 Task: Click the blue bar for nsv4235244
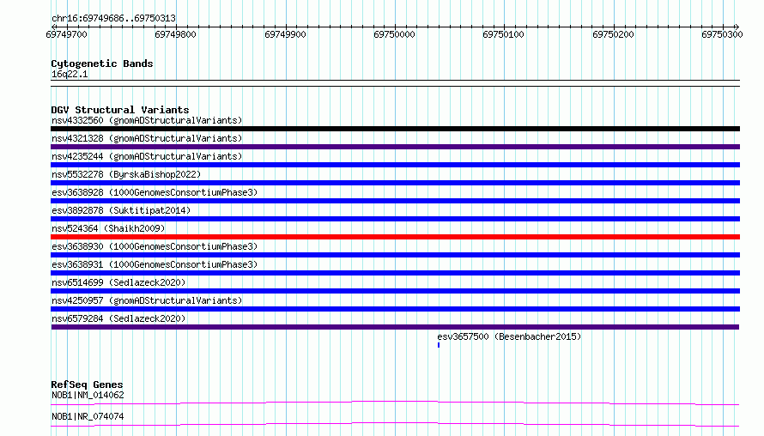point(395,165)
